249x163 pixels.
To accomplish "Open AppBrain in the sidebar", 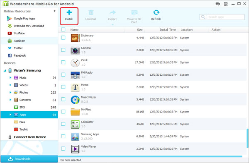I will 20,41.
